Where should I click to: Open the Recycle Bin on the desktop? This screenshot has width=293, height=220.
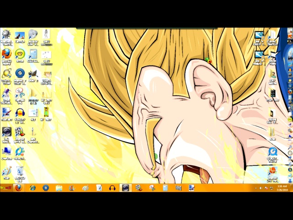[x=20, y=174]
